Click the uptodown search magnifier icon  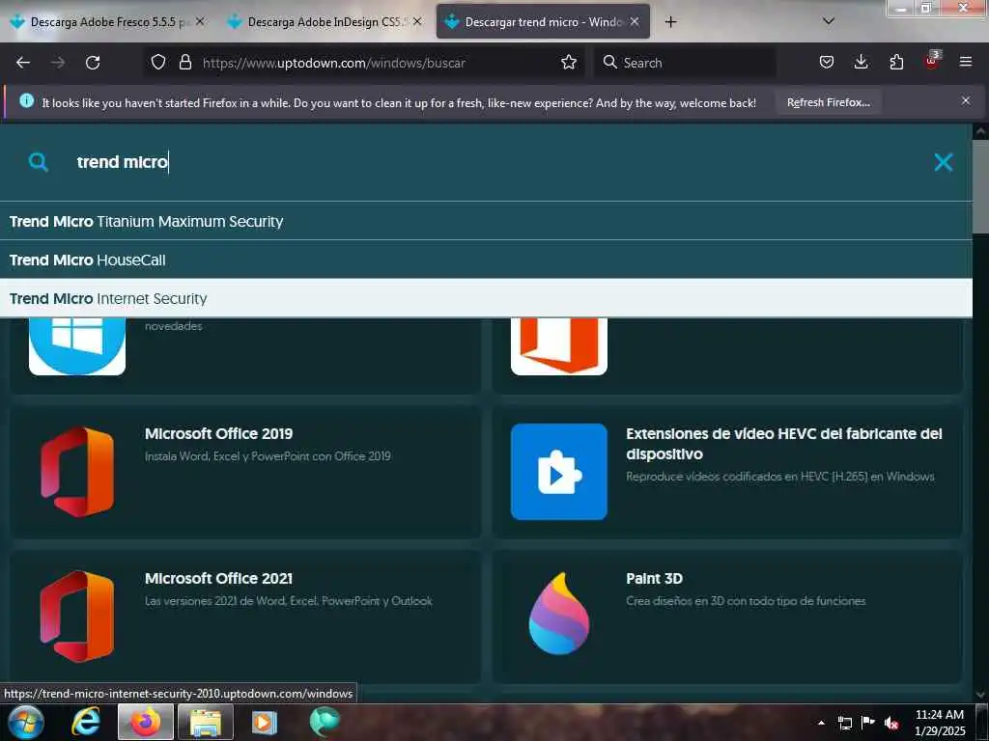pyautogui.click(x=38, y=162)
